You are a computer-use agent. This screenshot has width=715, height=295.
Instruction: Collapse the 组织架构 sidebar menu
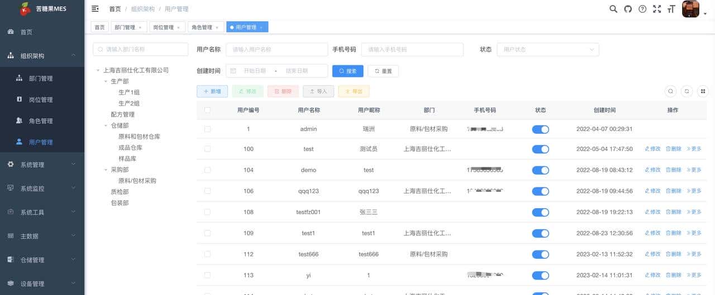coord(42,56)
